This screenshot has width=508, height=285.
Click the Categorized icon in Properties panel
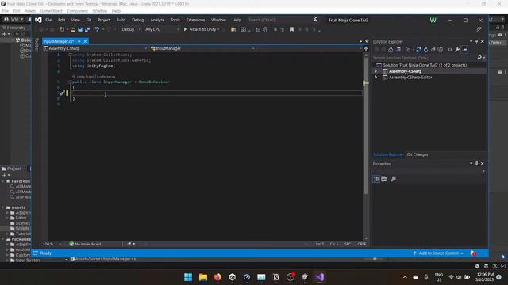(376, 179)
